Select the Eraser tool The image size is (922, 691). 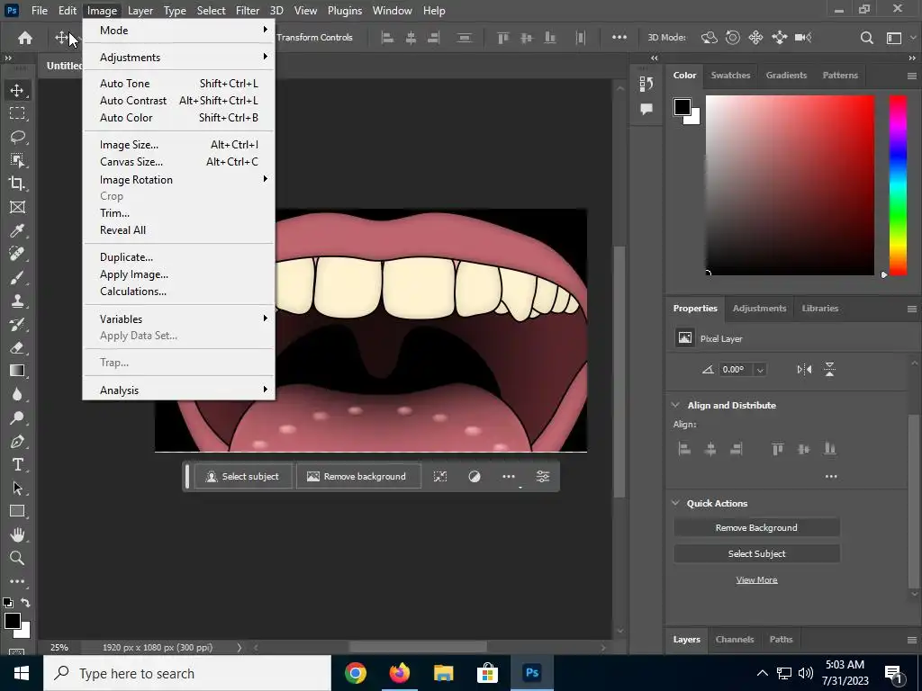point(17,347)
